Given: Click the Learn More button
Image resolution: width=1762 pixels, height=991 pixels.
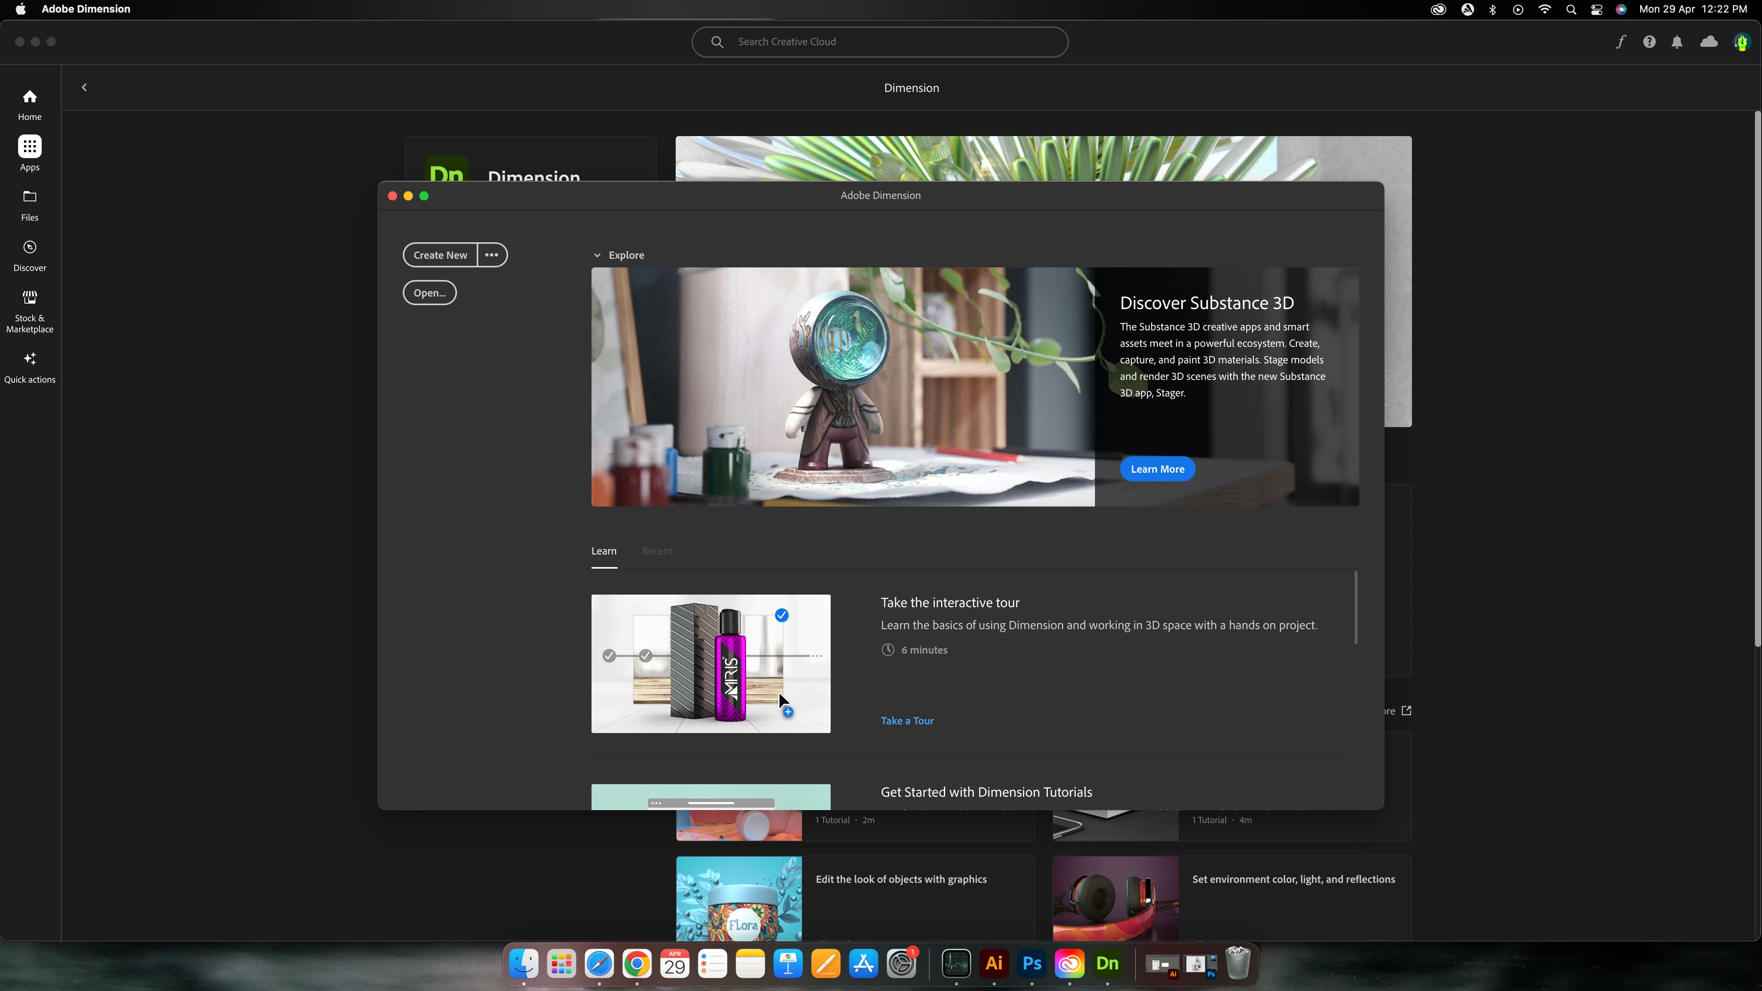Looking at the screenshot, I should coord(1157,469).
